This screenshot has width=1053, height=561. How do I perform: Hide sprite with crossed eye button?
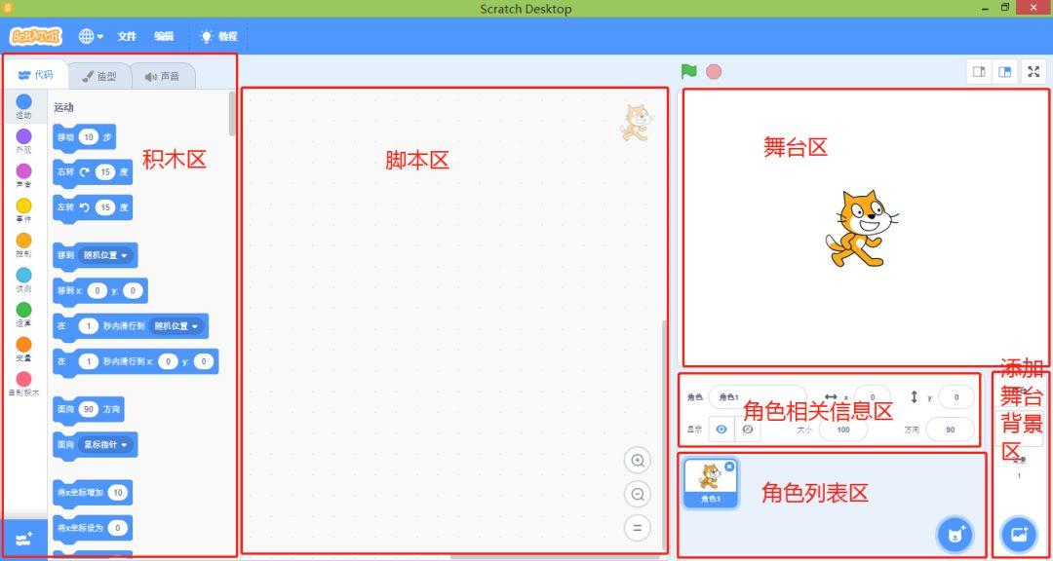tap(748, 430)
